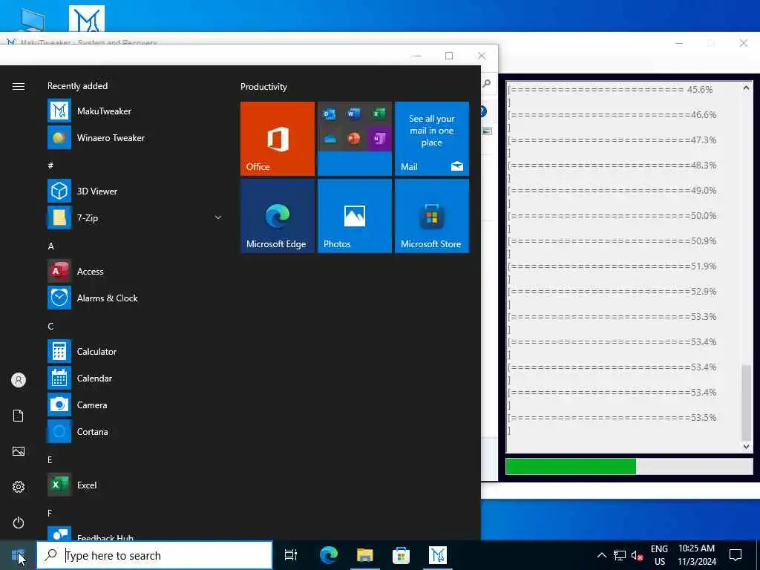Launch Access from the app list
The image size is (760, 570).
[x=135, y=272]
